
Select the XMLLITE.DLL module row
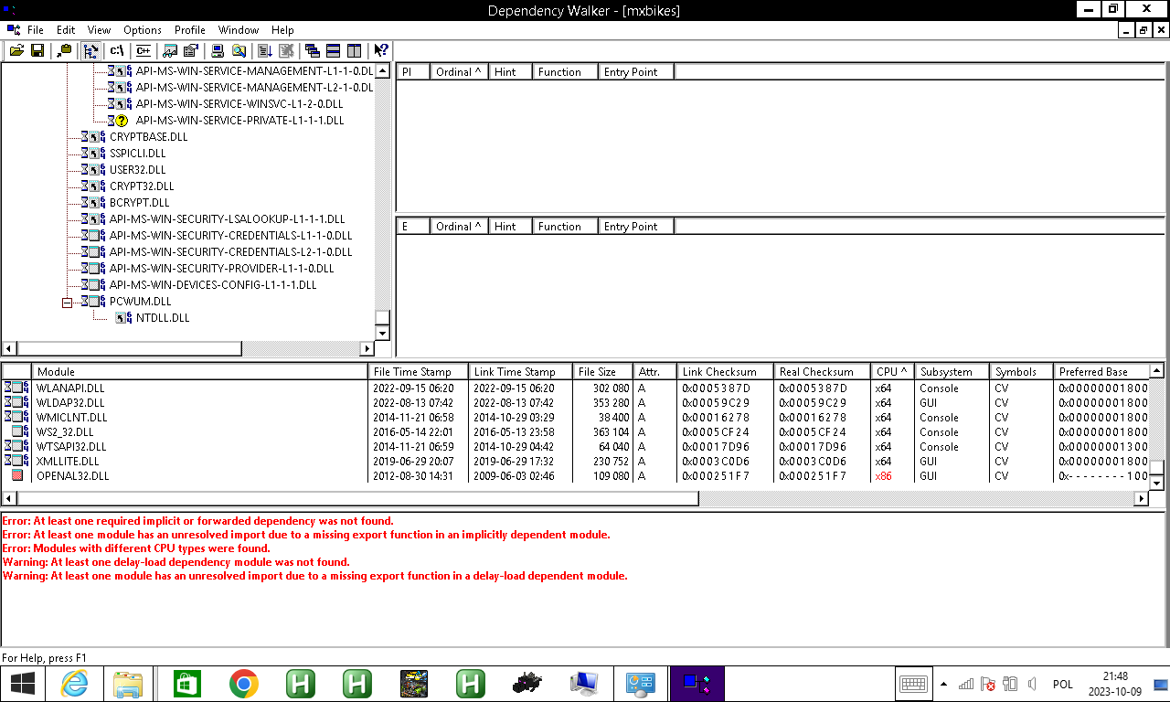(576, 462)
